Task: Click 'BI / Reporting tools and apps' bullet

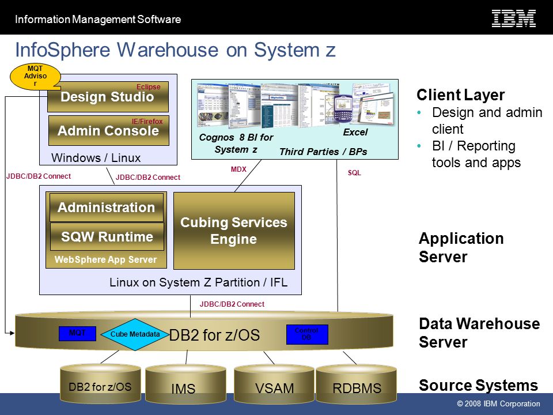Action: pyautogui.click(x=476, y=154)
